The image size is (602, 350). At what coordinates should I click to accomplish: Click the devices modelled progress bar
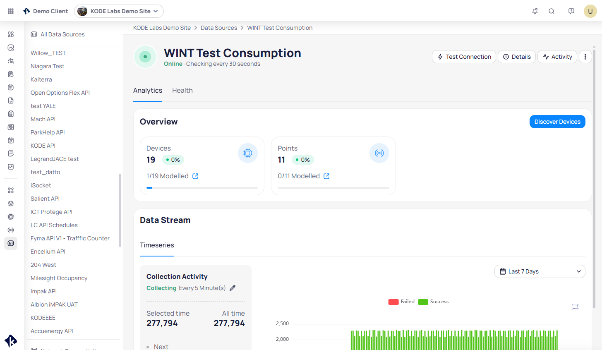pyautogui.click(x=202, y=188)
